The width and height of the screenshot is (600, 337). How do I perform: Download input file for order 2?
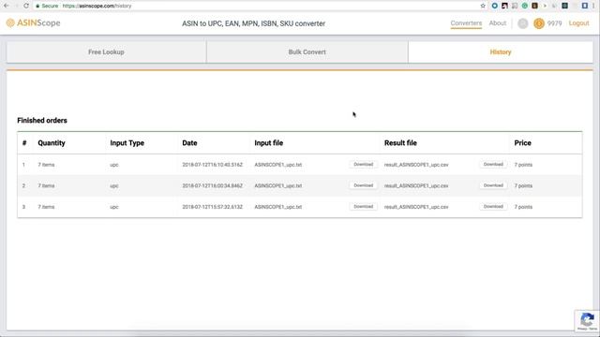pos(363,185)
